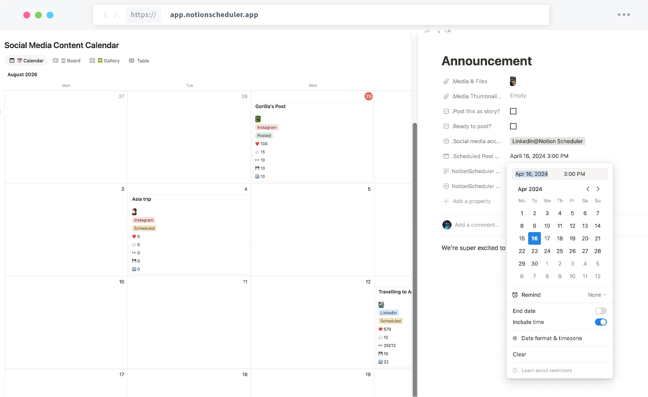Click views icon showing 25012
The height and width of the screenshot is (397, 648).
[380, 346]
